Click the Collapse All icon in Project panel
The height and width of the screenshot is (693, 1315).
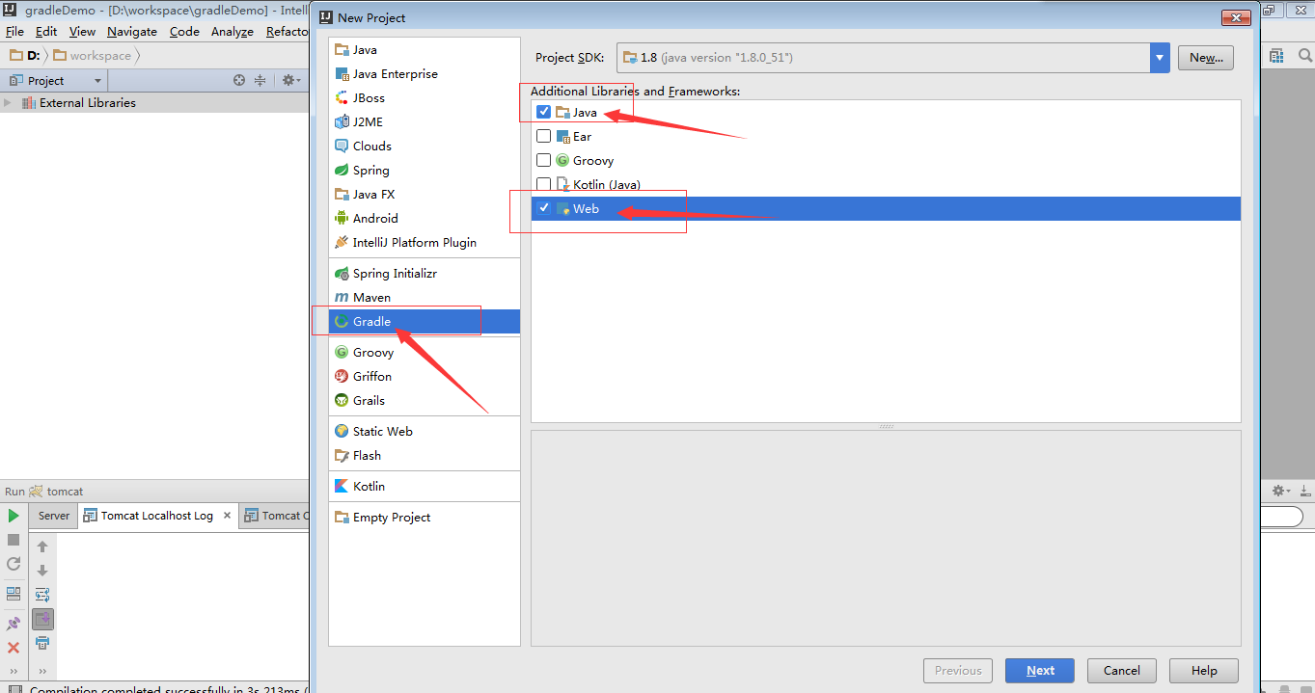tap(260, 81)
